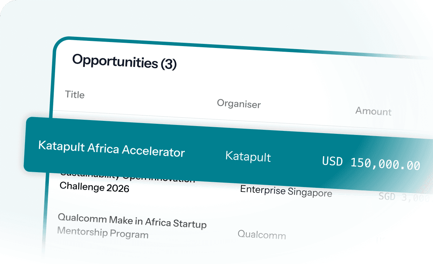Select Enterprise Singapore organiser
This screenshot has height=264, width=433.
[286, 191]
